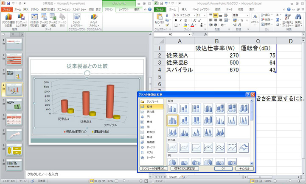The image size is (306, 184).
Task: Open Quick Styles dropdown in PowerPoint
Action: click(x=94, y=20)
